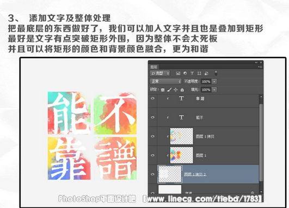Toggle visibility of 图层 1 layer
This screenshot has width=289, height=208.
click(152, 155)
